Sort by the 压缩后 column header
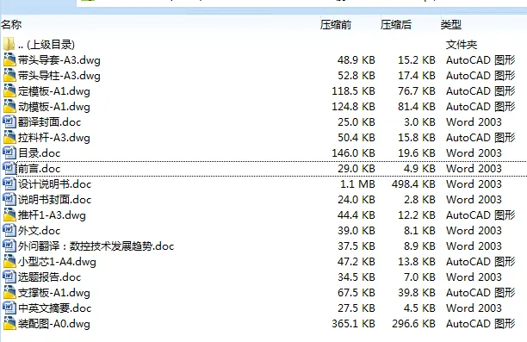 396,24
